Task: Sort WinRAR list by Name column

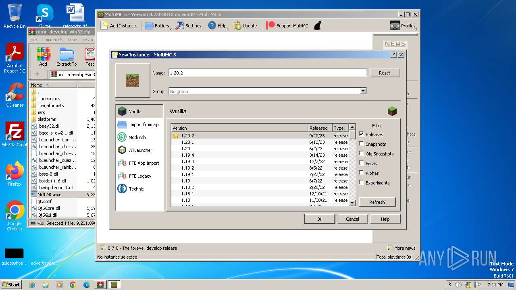Action: coord(53,85)
